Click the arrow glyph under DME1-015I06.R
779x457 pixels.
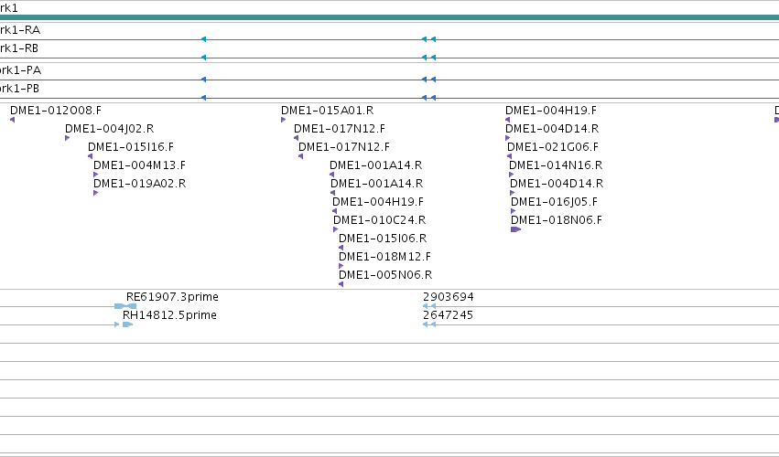point(341,248)
